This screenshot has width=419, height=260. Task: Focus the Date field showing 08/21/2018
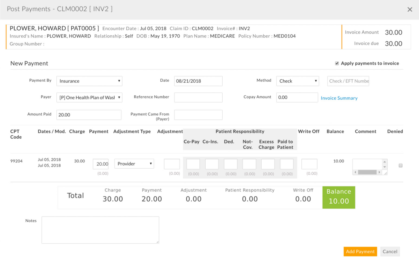point(198,81)
